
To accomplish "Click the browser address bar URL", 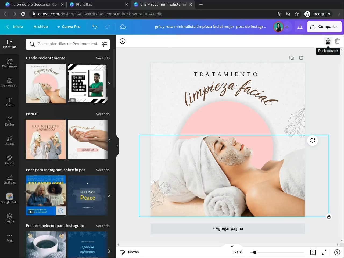I will point(100,14).
